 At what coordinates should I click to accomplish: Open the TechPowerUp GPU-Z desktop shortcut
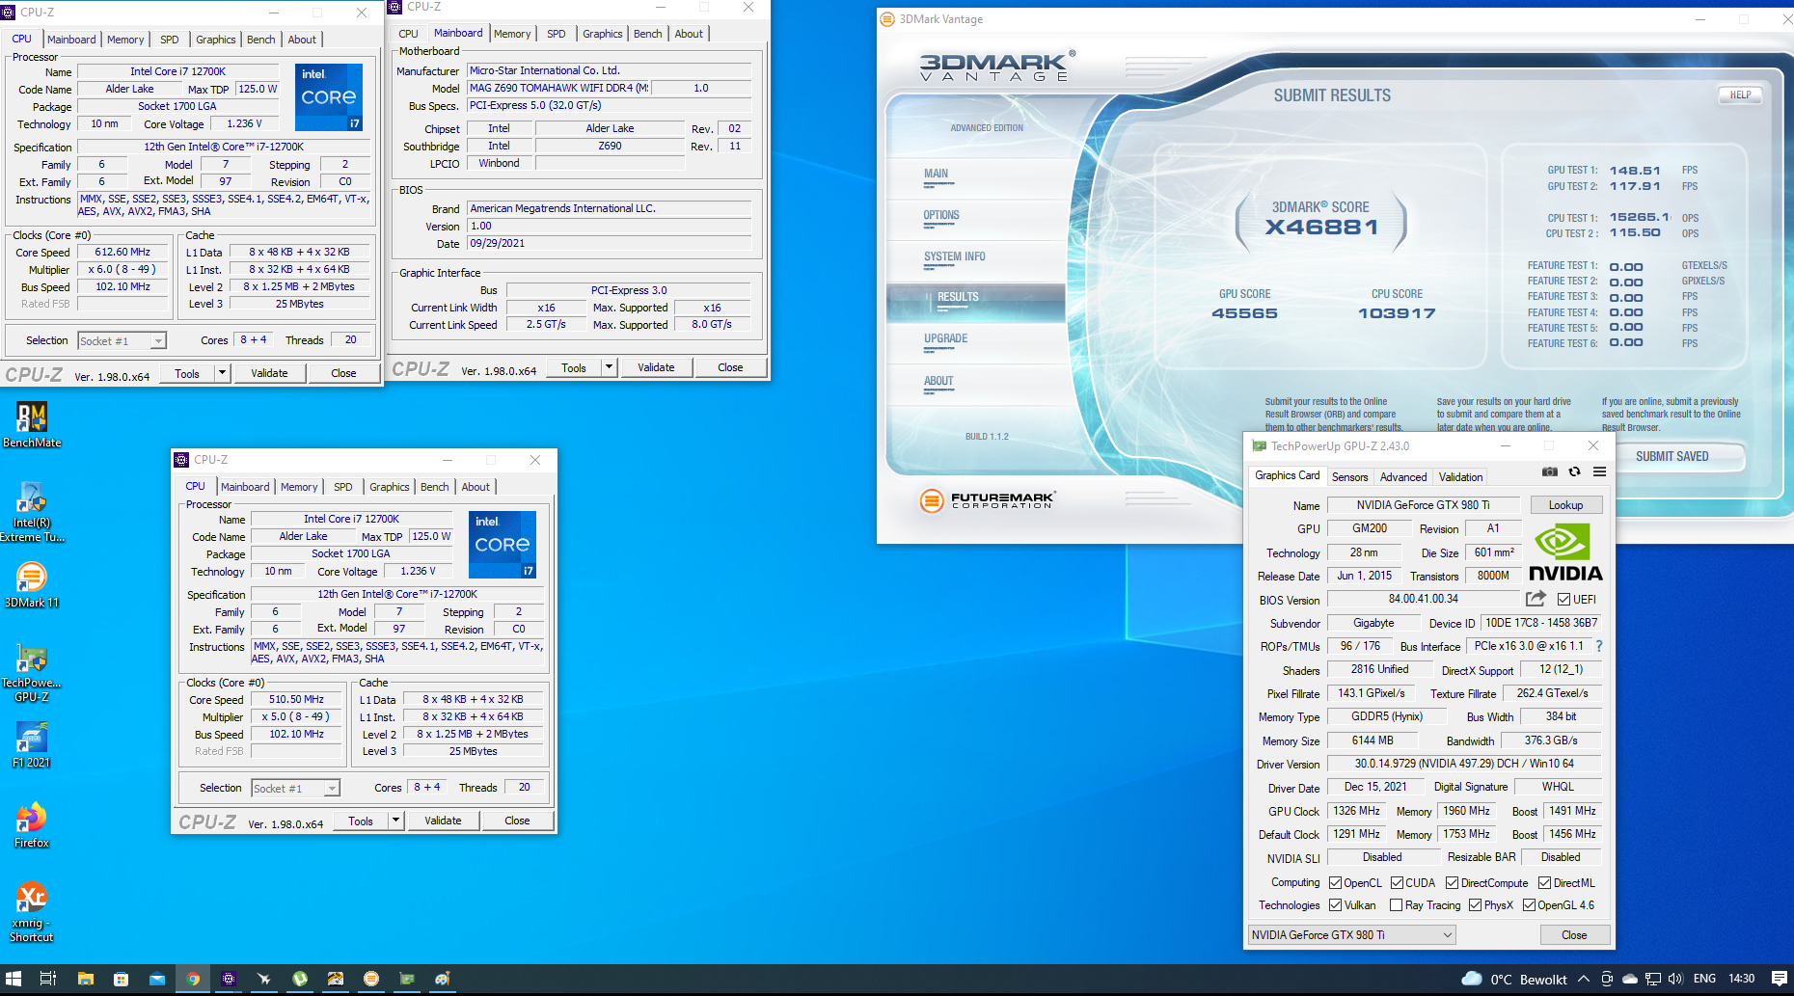(32, 673)
